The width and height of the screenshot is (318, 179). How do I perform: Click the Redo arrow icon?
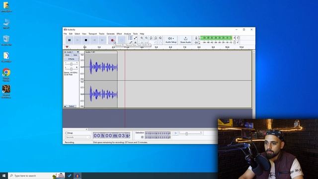click(160, 42)
